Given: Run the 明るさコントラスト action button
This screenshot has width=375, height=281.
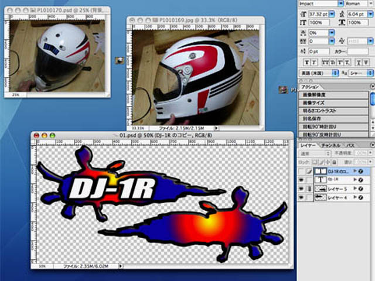Looking at the screenshot, I should (x=333, y=111).
